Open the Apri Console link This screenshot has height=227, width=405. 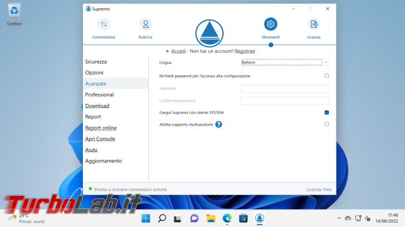click(100, 139)
